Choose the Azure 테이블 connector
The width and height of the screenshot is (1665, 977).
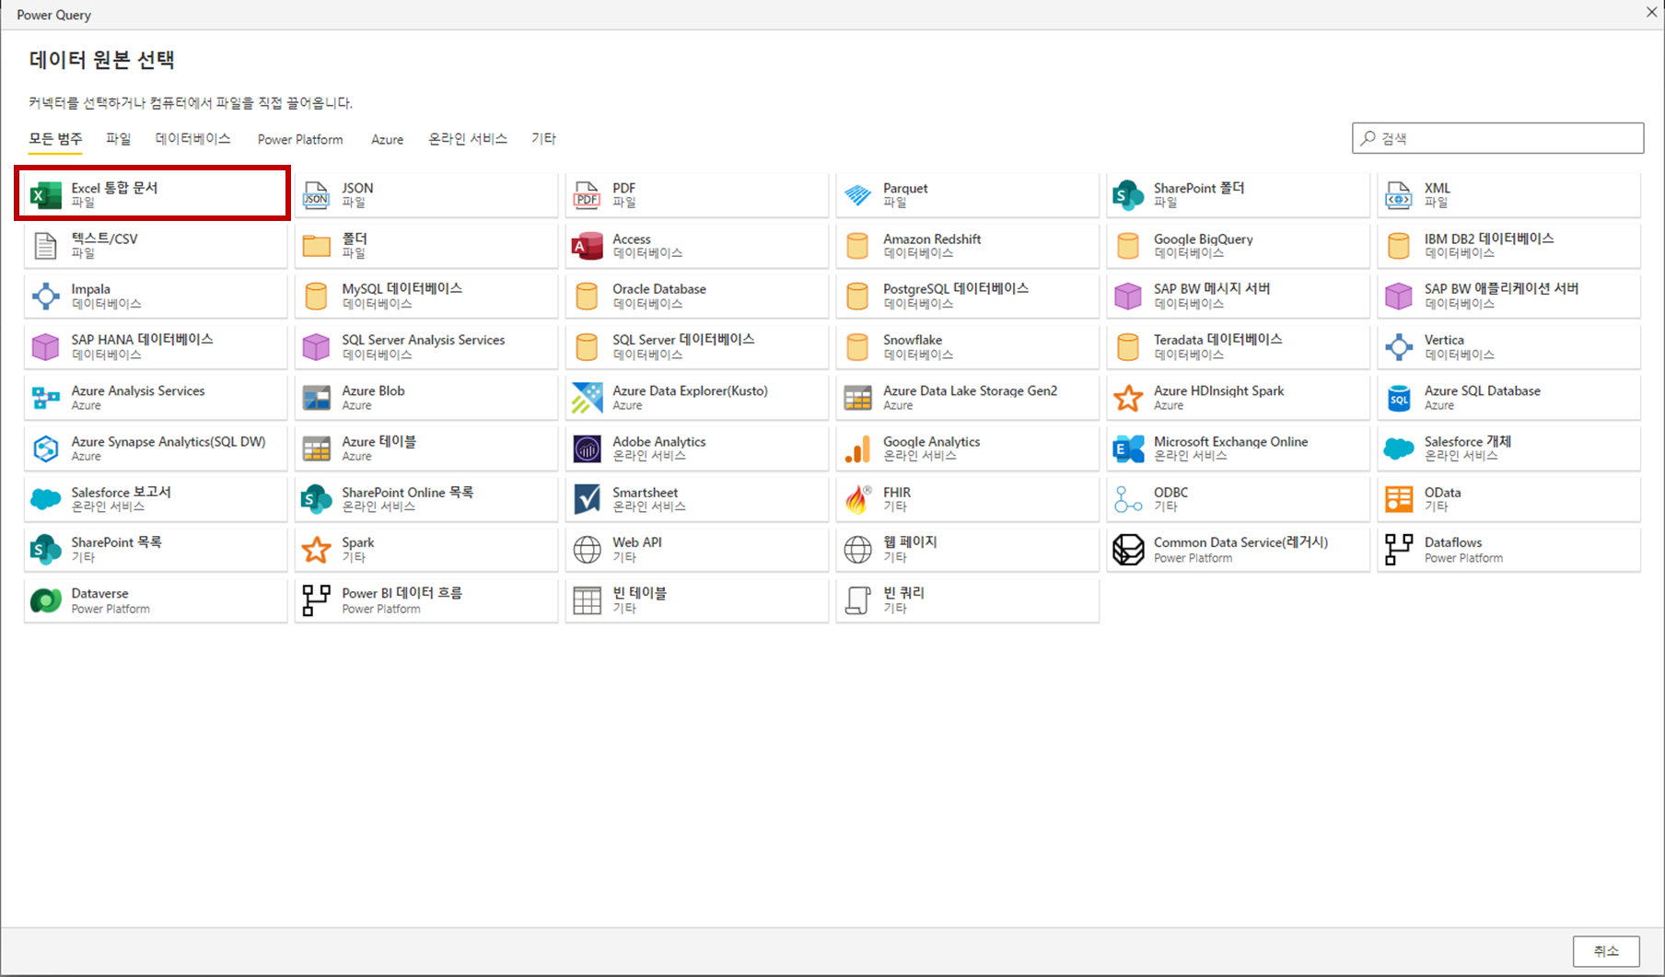426,448
